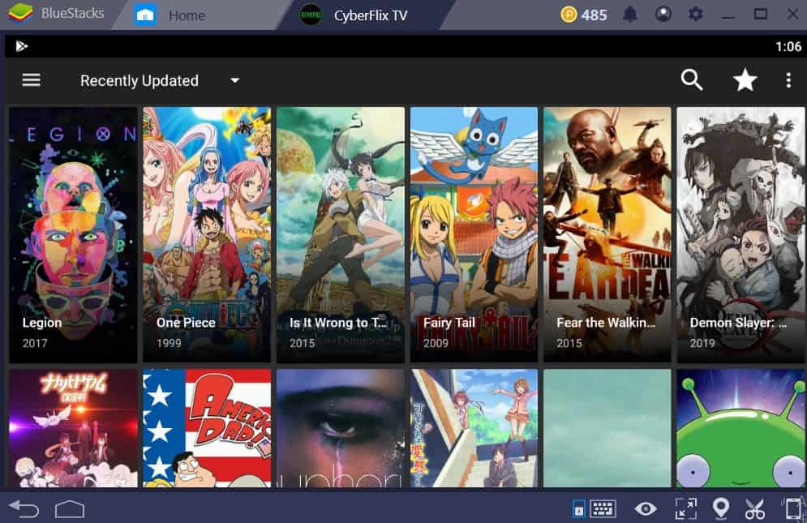The image size is (807, 523).
Task: Click the Android back arrow button
Action: (24, 509)
